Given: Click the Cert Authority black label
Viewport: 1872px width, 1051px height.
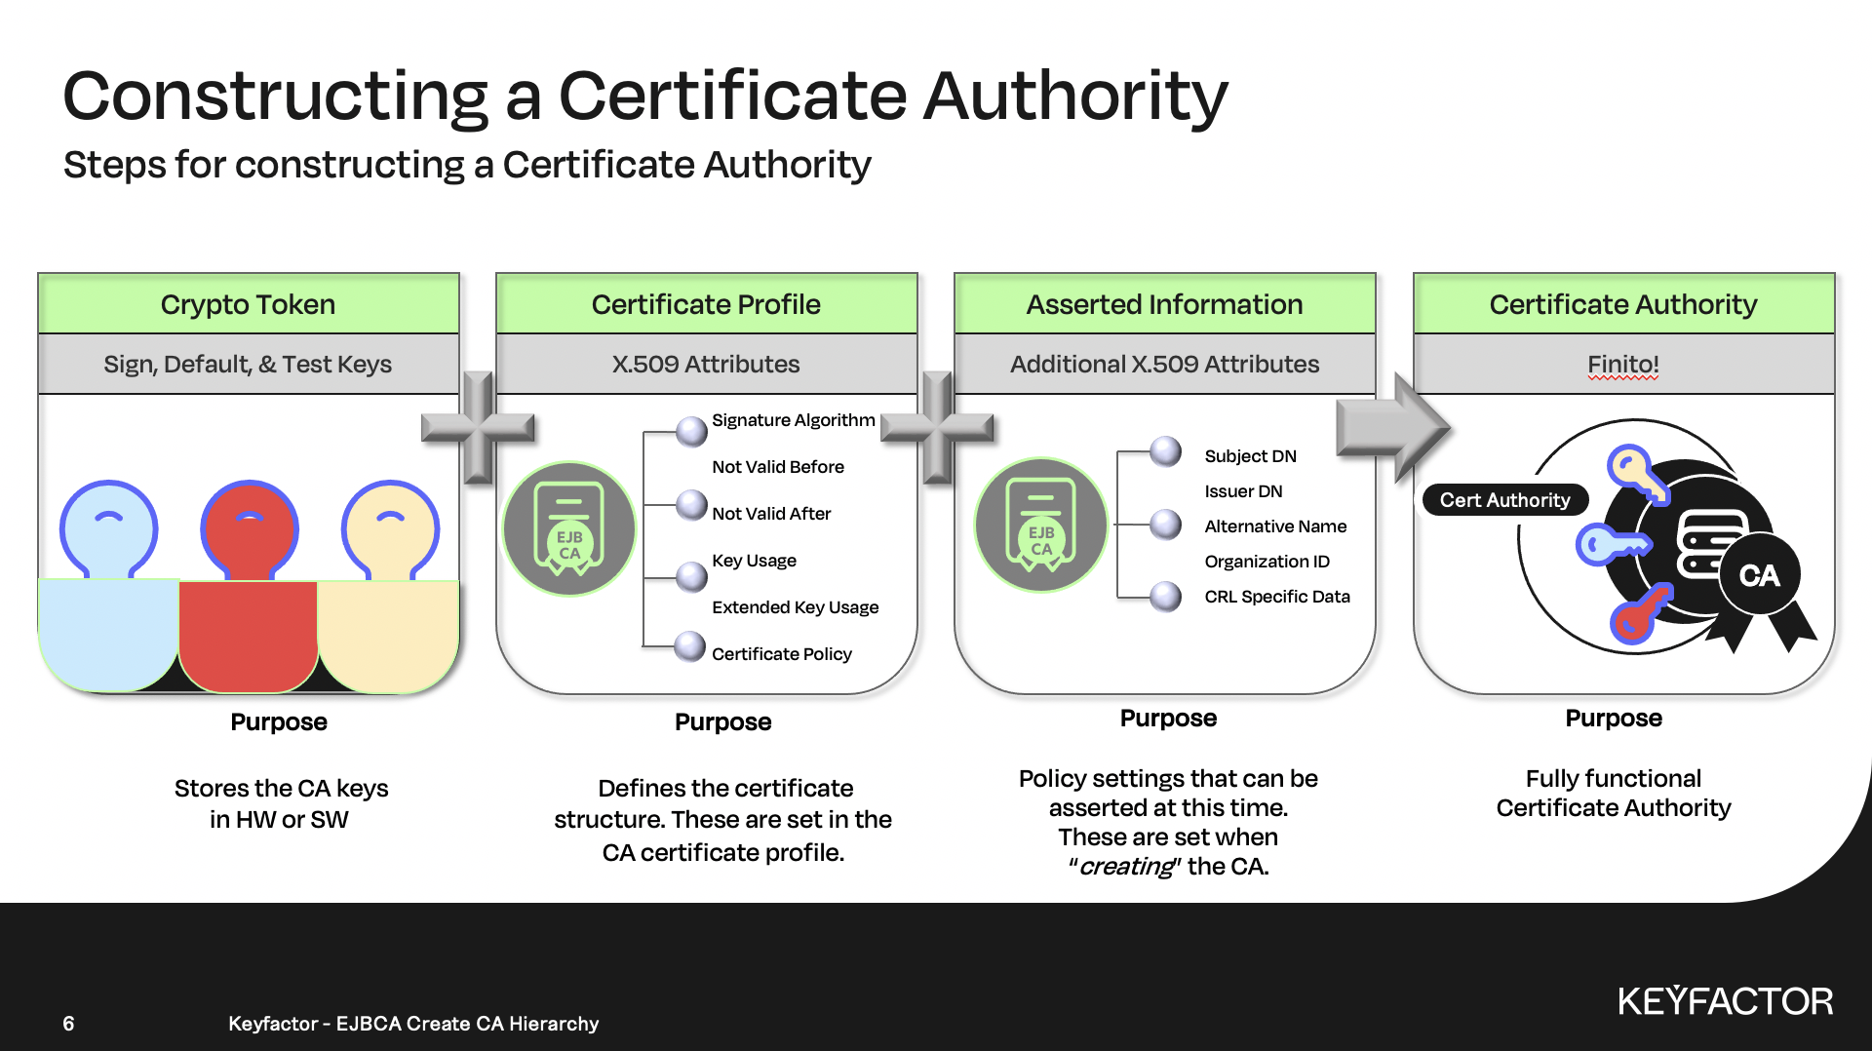Looking at the screenshot, I should (1504, 500).
